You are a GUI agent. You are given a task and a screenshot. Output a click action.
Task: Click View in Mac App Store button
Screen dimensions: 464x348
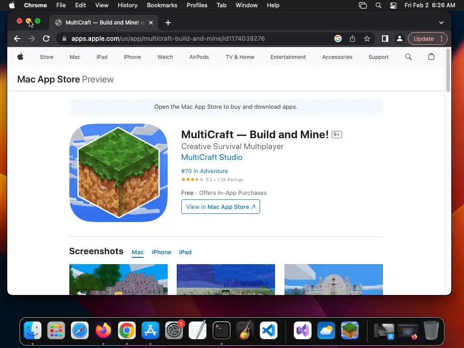click(x=221, y=207)
